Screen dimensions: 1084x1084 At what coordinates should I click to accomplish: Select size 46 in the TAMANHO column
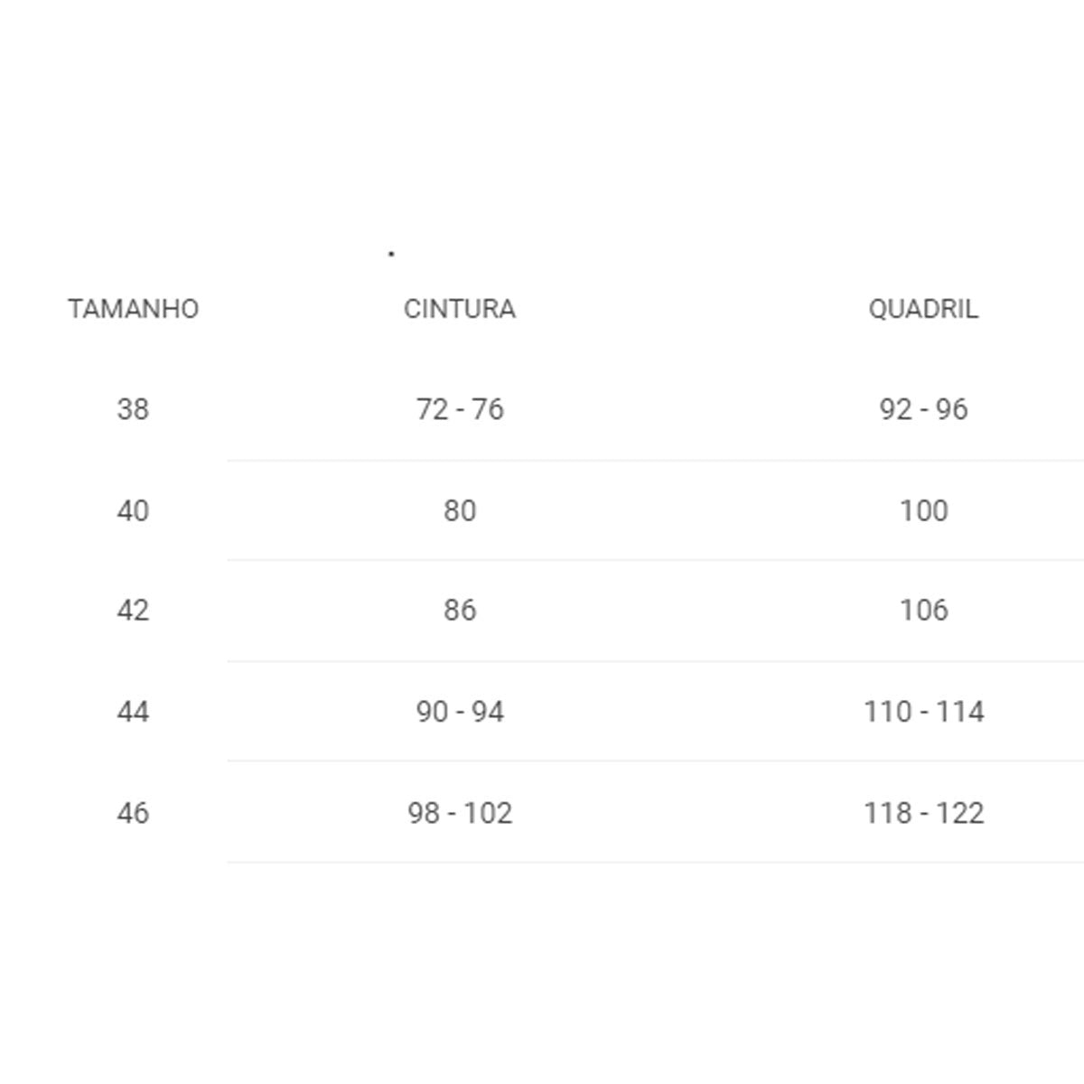tap(133, 813)
